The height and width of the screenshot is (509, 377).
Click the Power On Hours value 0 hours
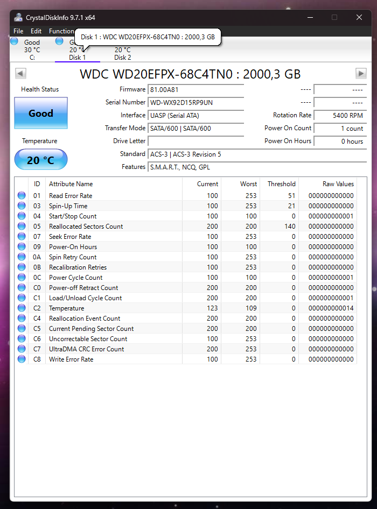340,141
